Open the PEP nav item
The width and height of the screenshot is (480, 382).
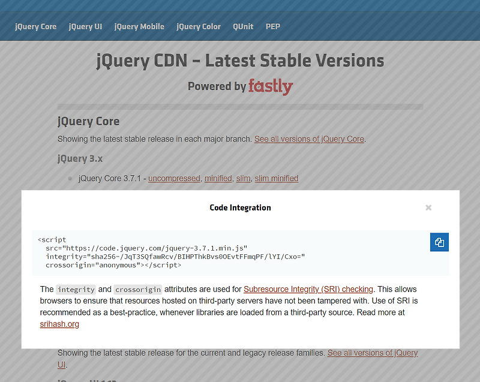tap(273, 26)
